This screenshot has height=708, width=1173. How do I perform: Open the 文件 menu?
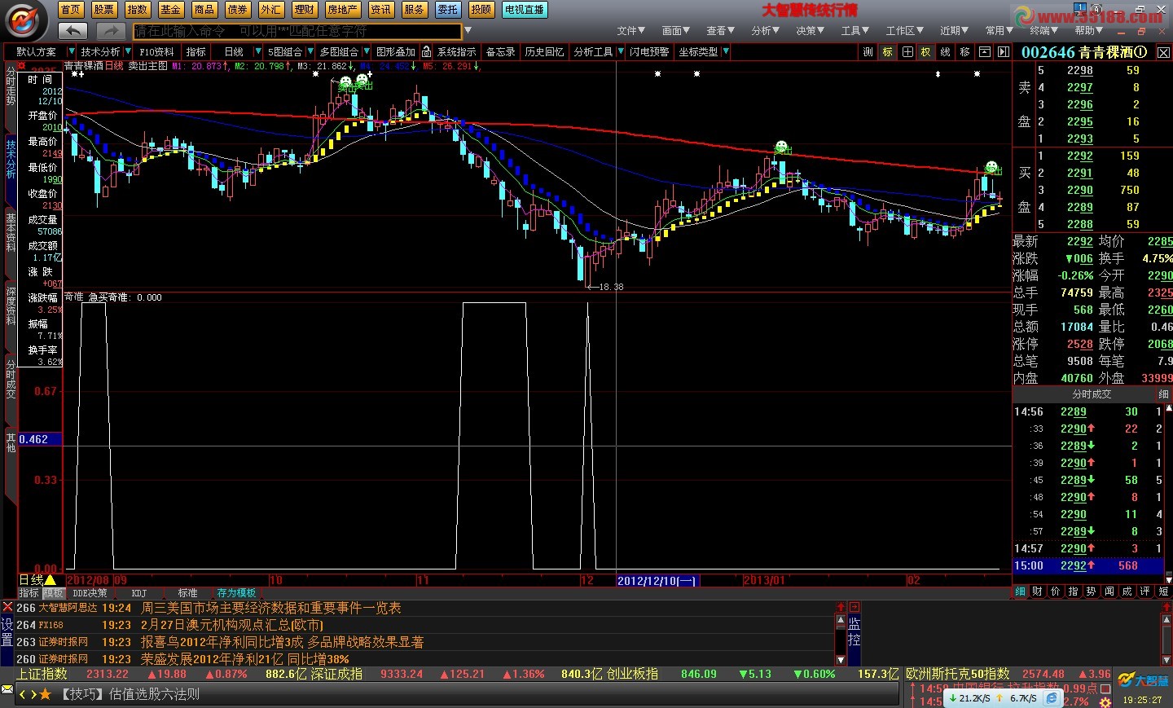(630, 31)
